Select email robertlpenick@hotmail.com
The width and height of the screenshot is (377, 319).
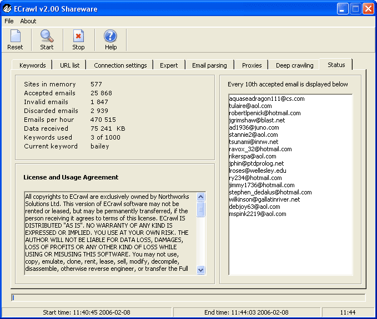click(265, 113)
